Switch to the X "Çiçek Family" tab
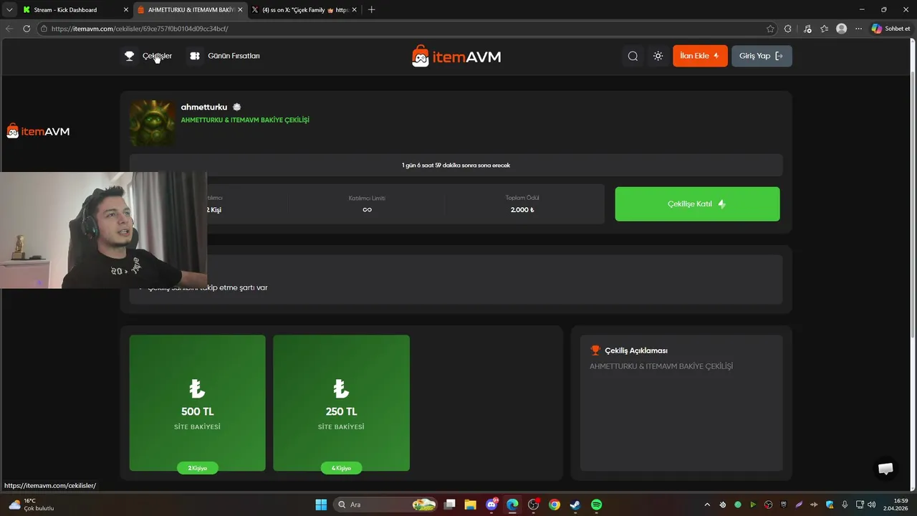The image size is (917, 516). (306, 10)
